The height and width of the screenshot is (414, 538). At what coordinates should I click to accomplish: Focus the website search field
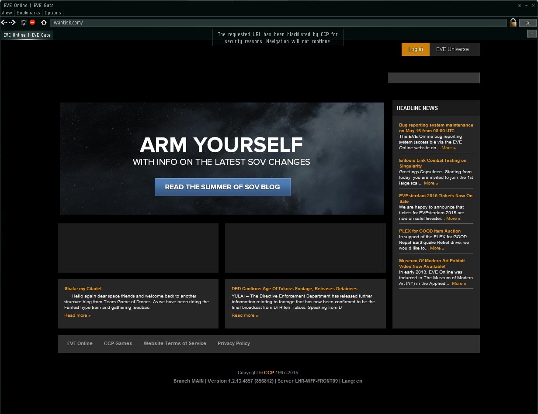[x=434, y=78]
